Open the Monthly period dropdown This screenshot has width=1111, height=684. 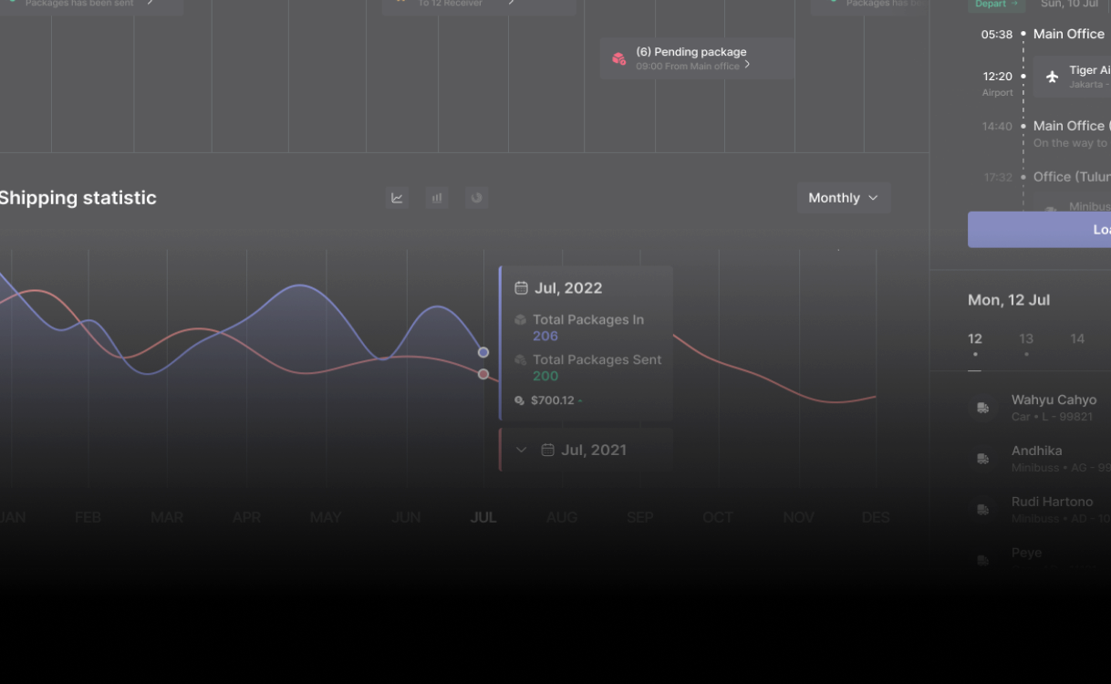843,198
